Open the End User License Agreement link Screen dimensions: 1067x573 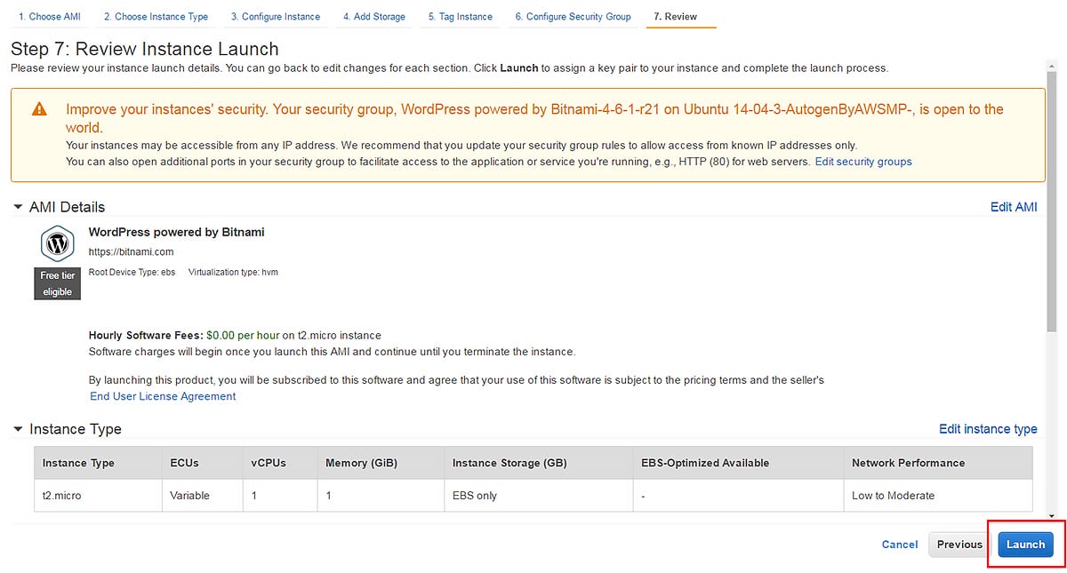(163, 396)
